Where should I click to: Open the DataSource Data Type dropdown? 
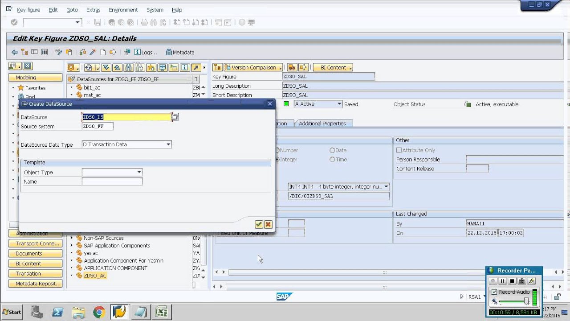coord(168,144)
